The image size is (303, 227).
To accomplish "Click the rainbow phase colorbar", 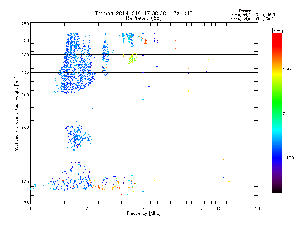I will 277,113.
